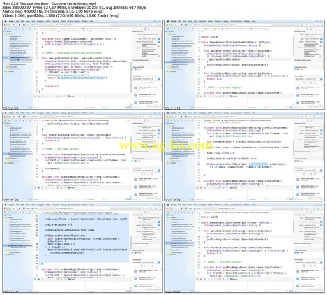Screen dimensions: 327x295
Task: Click 'let contai' line in code editor
Action: (x=52, y=169)
